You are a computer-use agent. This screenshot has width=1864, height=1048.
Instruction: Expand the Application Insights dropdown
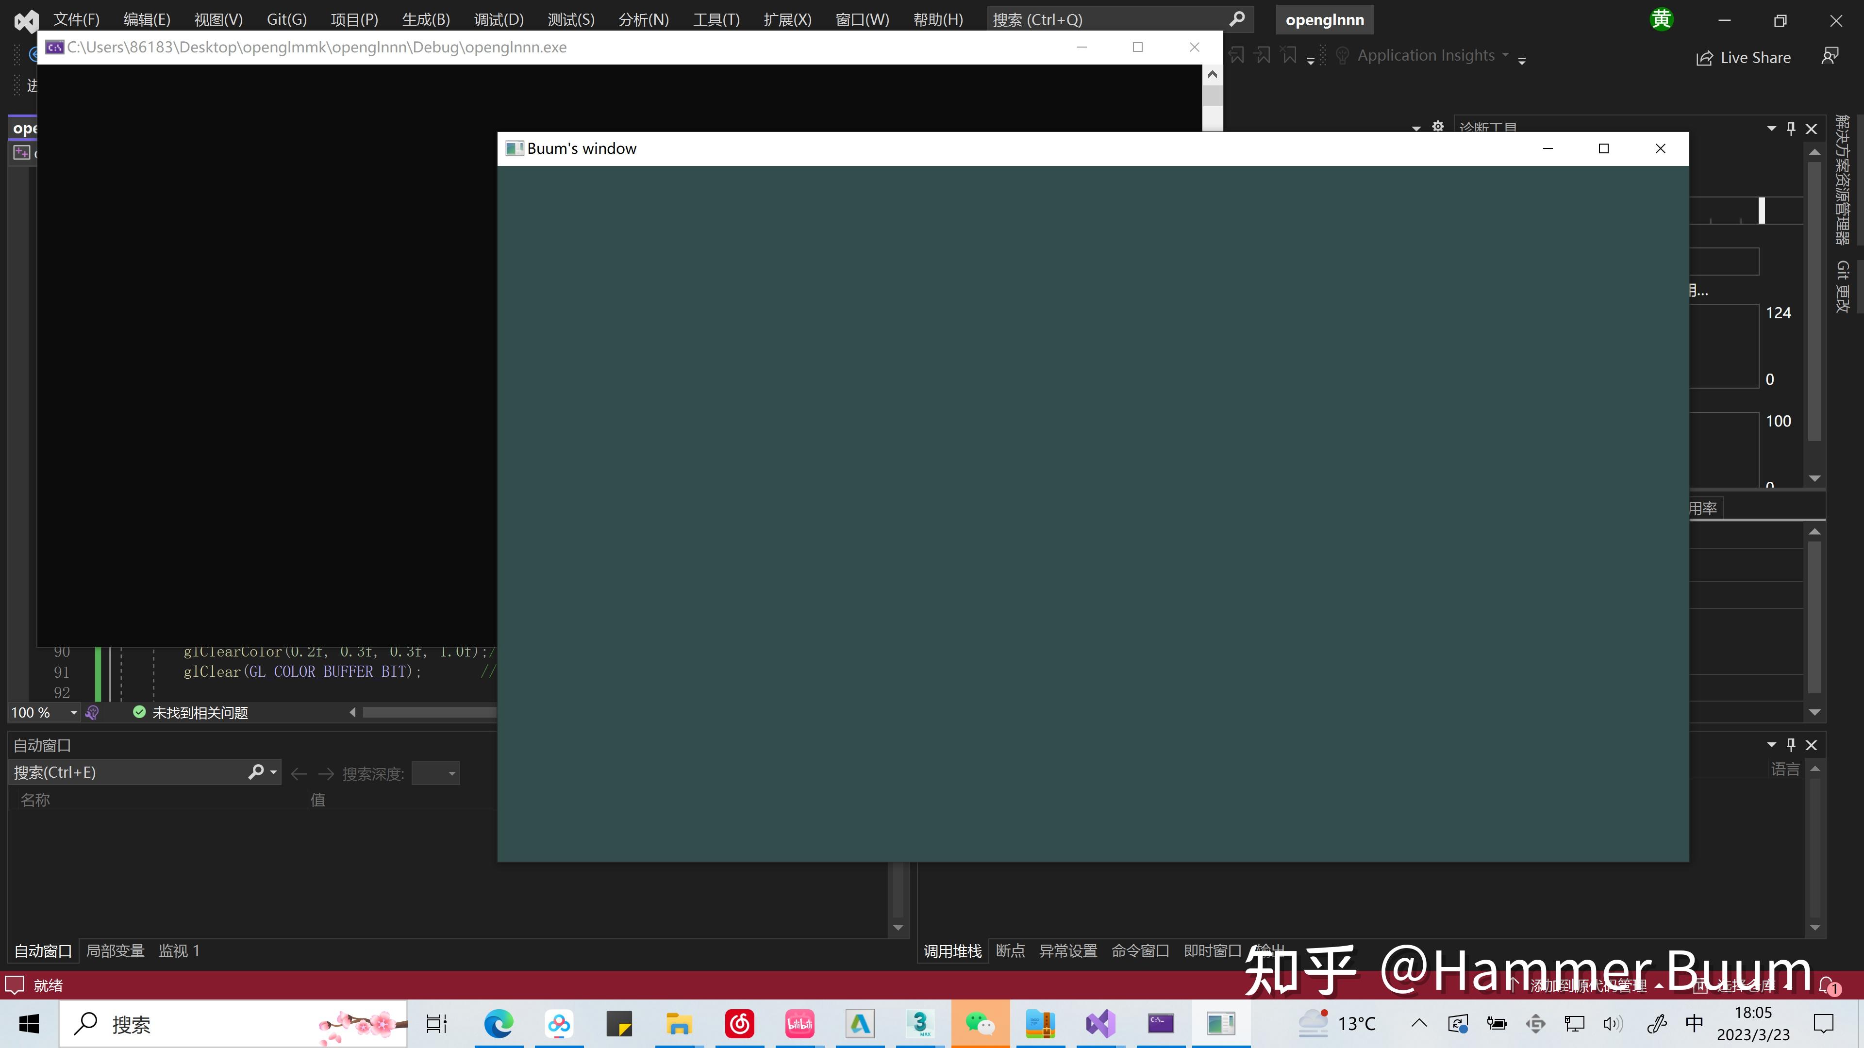tap(1506, 55)
